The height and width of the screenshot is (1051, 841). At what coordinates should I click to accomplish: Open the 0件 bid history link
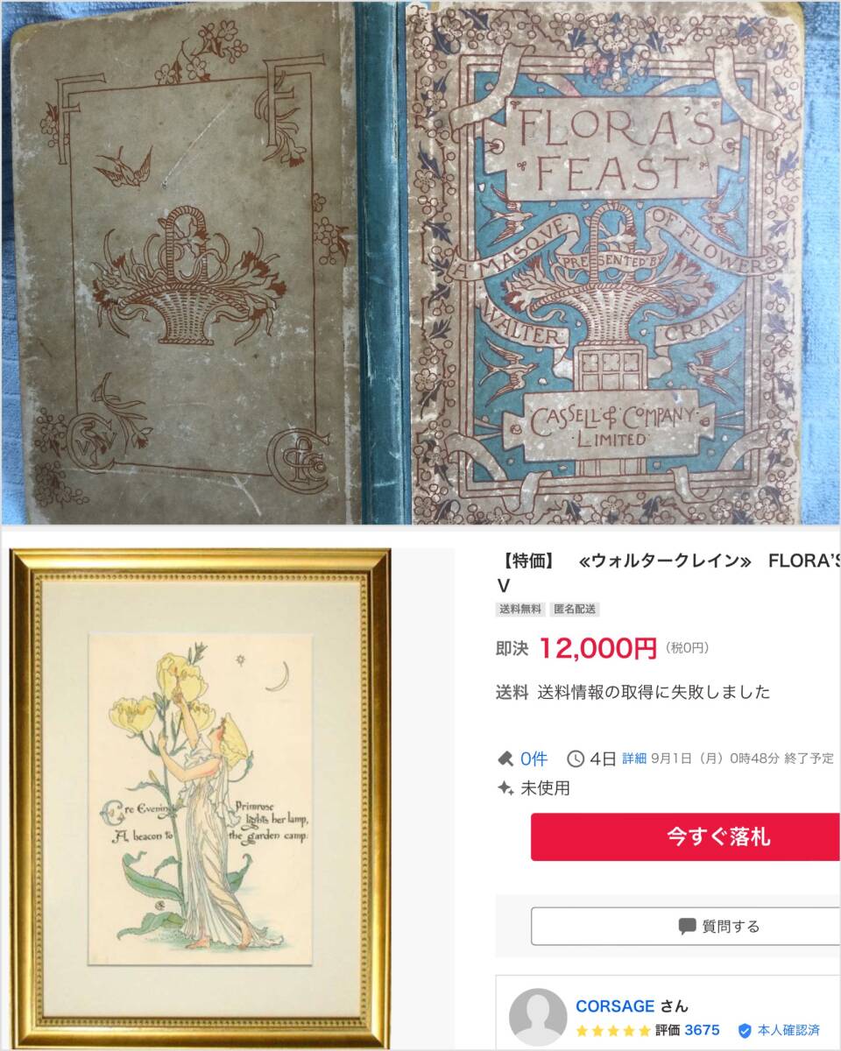[534, 758]
